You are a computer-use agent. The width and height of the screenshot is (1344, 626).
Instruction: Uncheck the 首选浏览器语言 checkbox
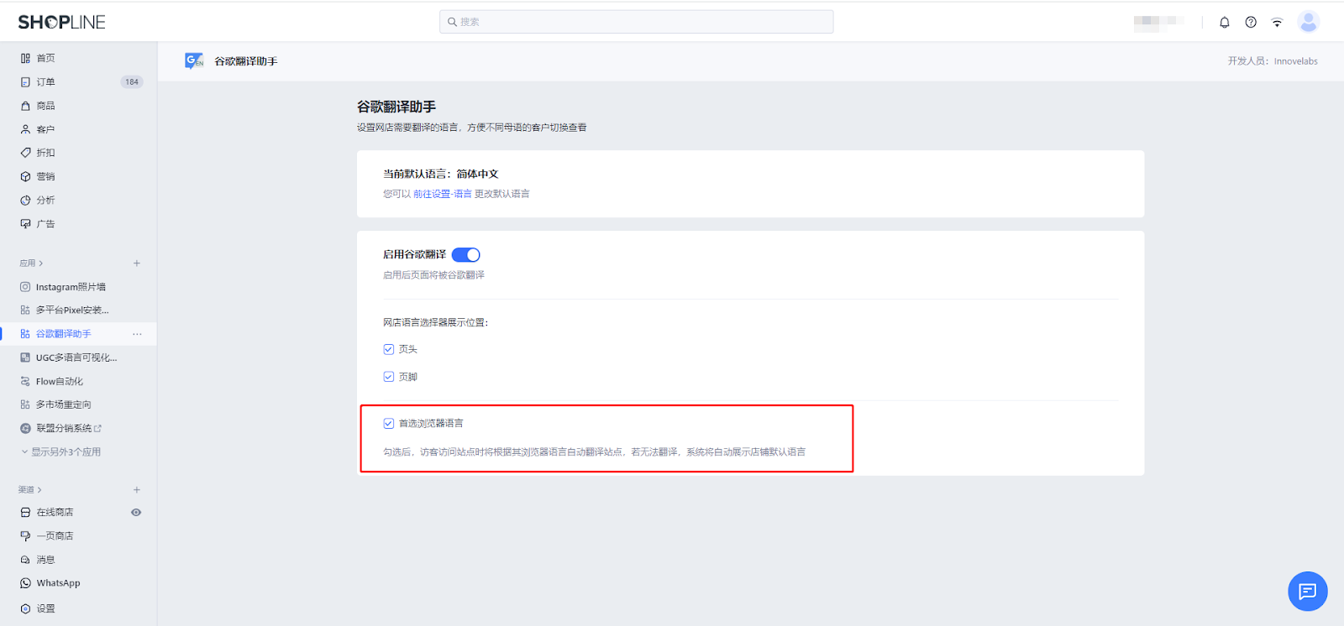coord(389,424)
